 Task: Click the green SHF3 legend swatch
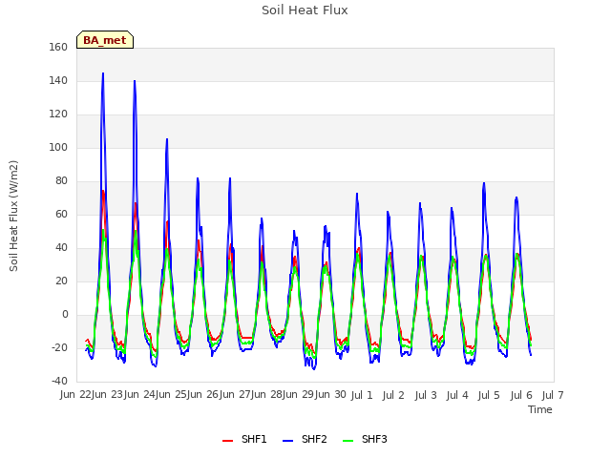click(x=348, y=441)
